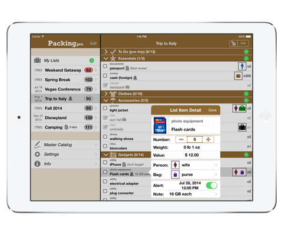Open Bag selection chevron for purse
The width and height of the screenshot is (282, 235).
click(216, 174)
